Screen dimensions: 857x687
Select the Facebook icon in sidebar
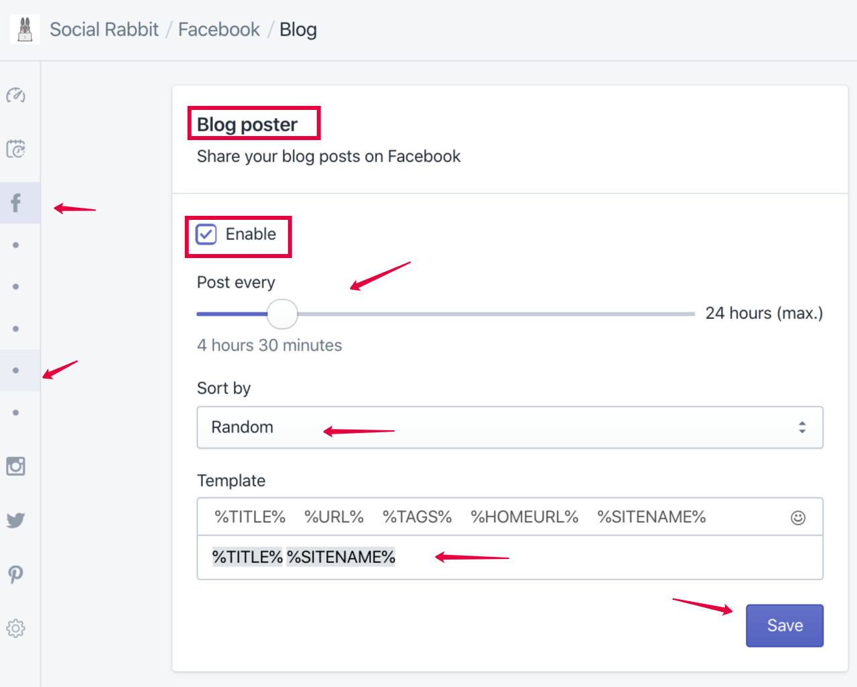coord(16,202)
